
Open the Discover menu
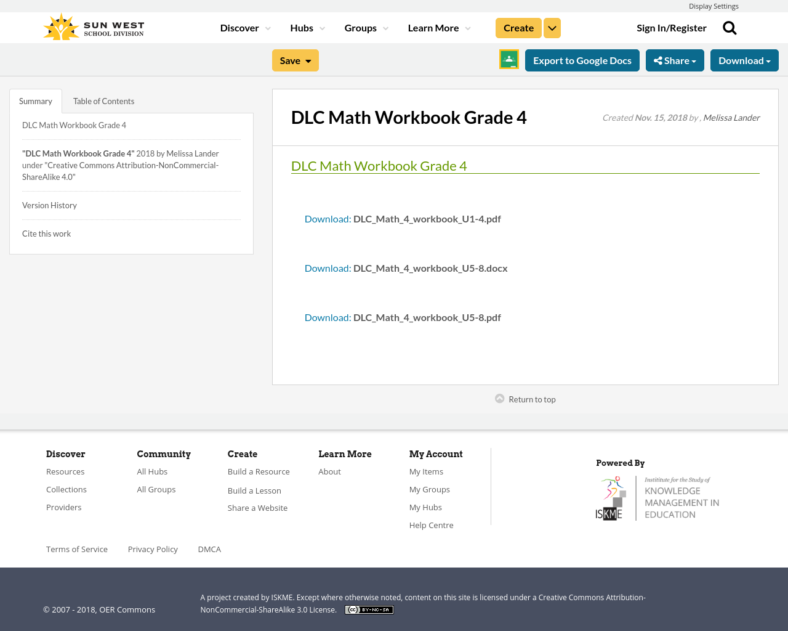[240, 27]
